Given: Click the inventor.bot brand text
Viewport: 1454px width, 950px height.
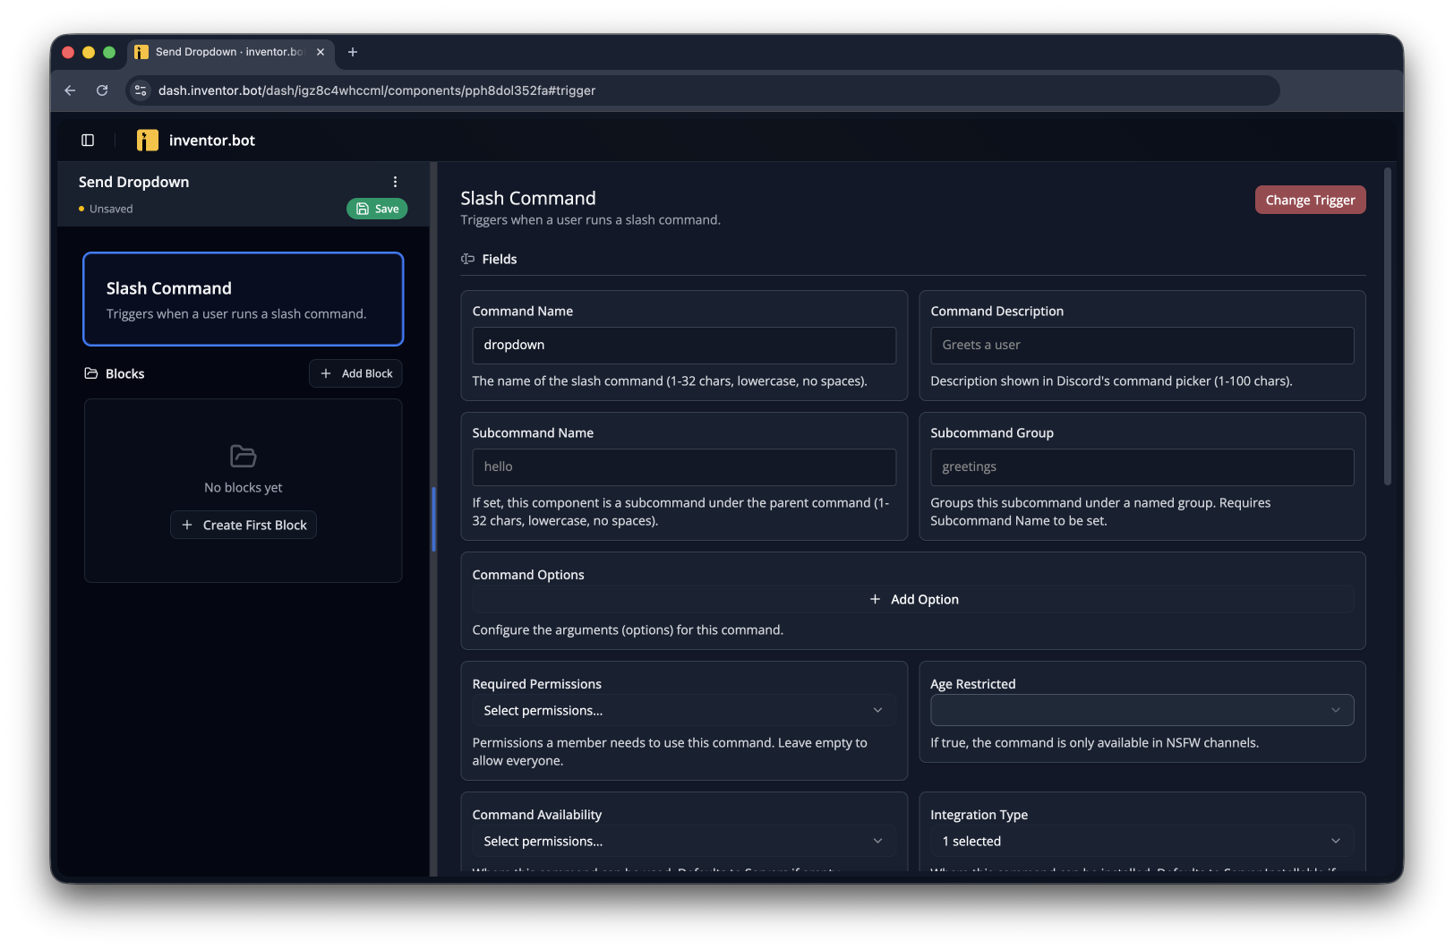Looking at the screenshot, I should click(x=212, y=141).
